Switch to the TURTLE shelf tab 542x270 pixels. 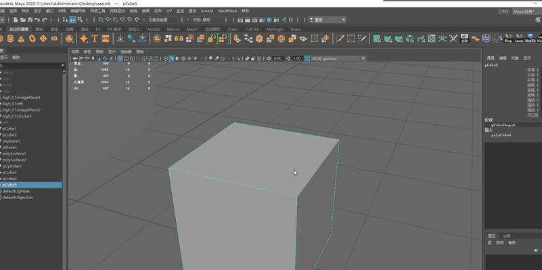[252, 29]
